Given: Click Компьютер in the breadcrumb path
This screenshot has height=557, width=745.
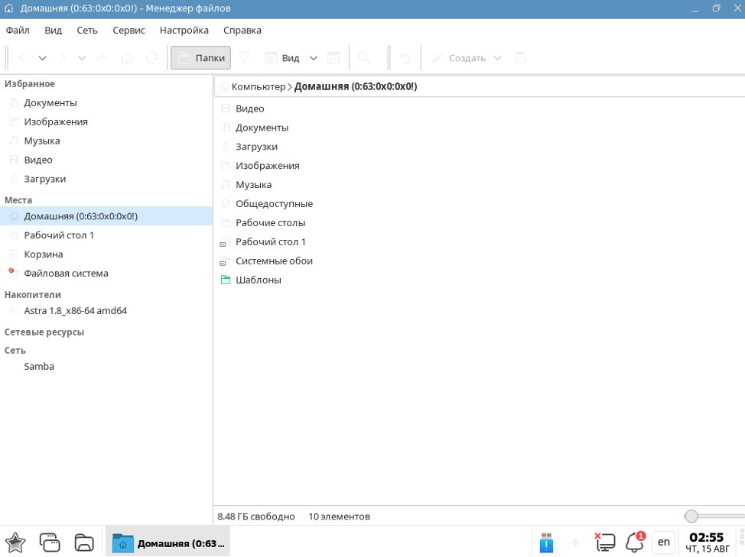Looking at the screenshot, I should click(258, 87).
